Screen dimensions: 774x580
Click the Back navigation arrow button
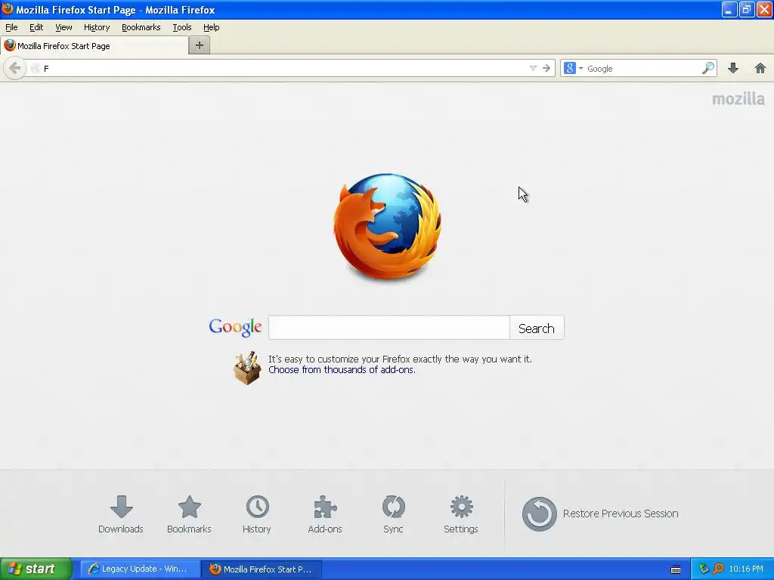[x=15, y=68]
